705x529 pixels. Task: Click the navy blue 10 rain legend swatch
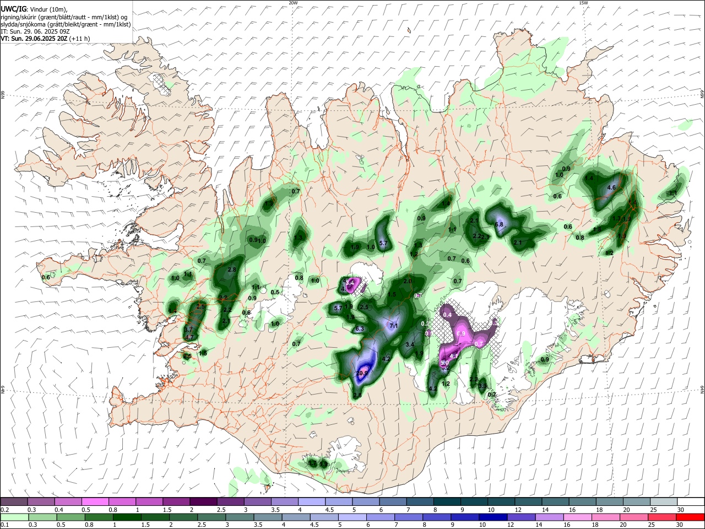(x=493, y=517)
